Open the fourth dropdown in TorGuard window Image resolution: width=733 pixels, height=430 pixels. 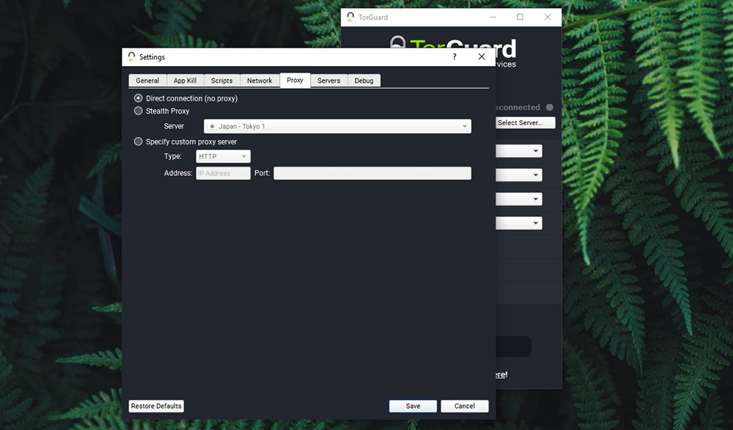click(519, 223)
